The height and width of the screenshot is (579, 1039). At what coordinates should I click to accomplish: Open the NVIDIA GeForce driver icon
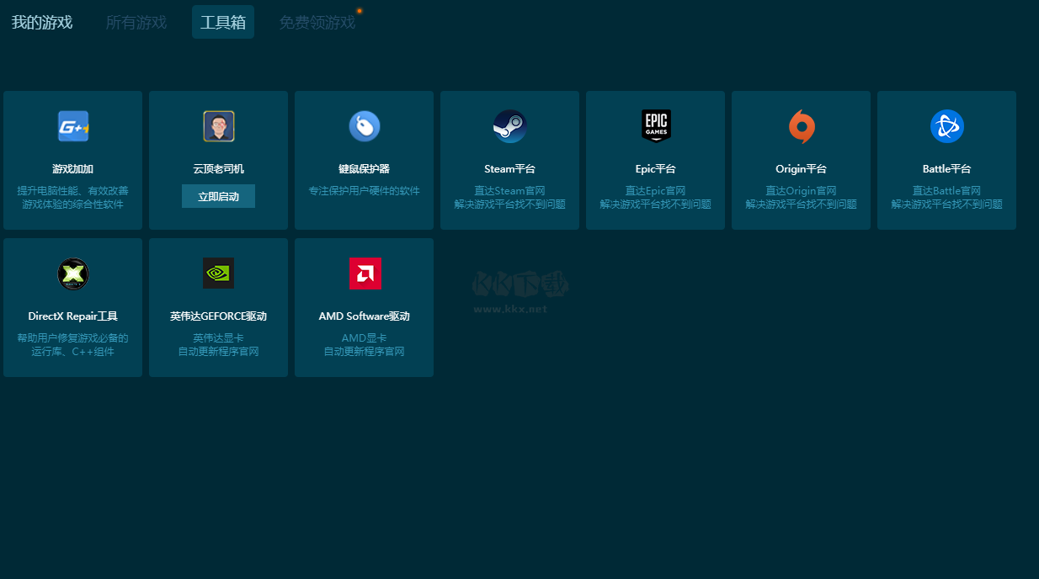[x=219, y=274]
